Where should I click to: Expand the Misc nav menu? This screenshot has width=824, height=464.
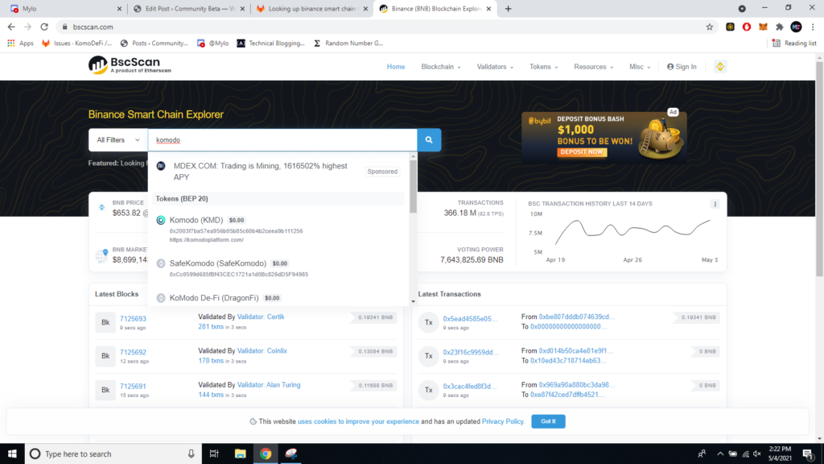640,67
